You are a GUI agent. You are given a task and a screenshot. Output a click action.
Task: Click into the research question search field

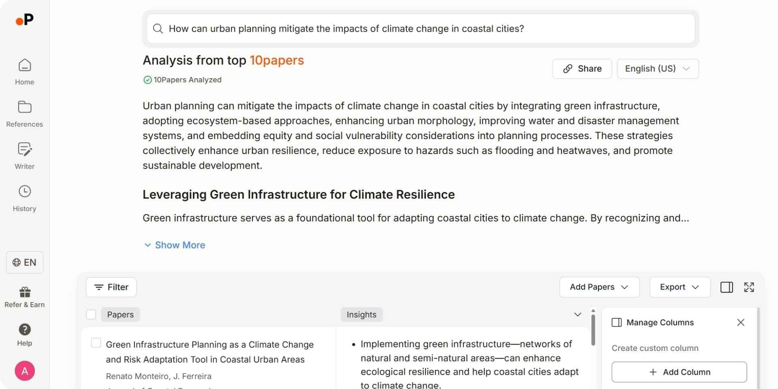click(x=421, y=29)
